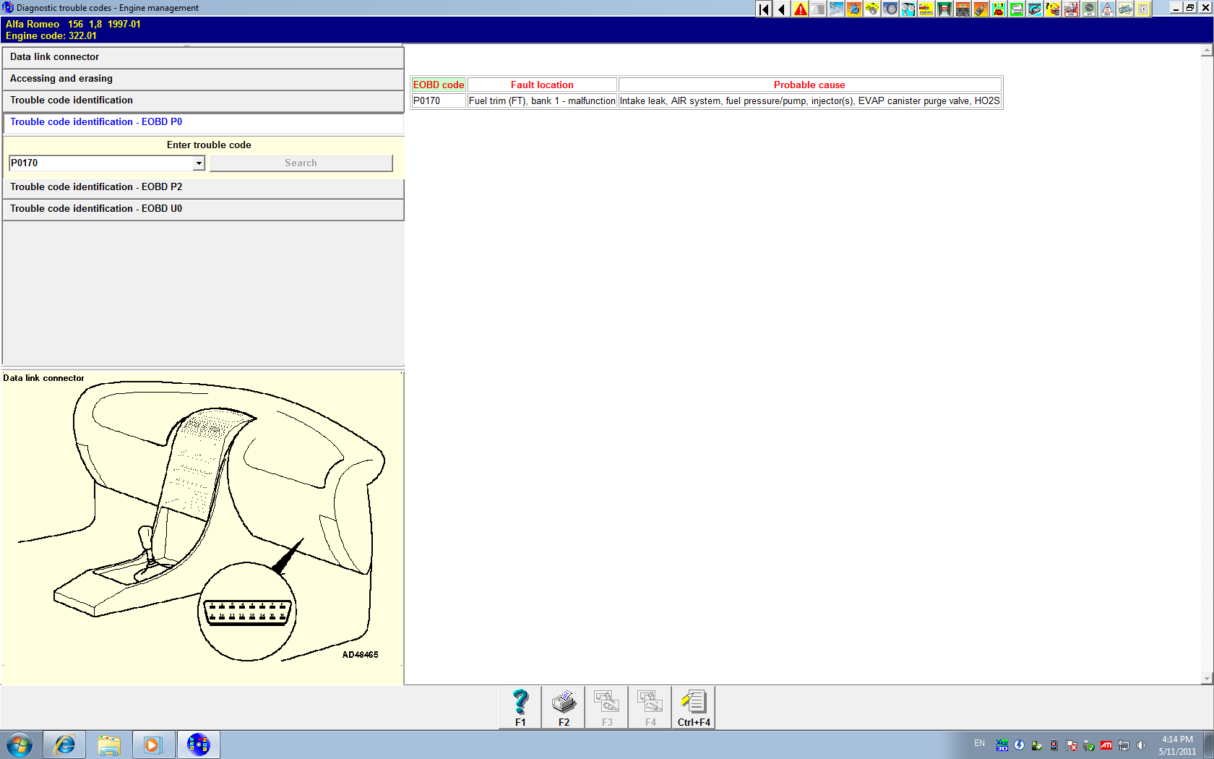Click the P0170 trouble code input field
This screenshot has height=759, width=1214.
[x=101, y=163]
